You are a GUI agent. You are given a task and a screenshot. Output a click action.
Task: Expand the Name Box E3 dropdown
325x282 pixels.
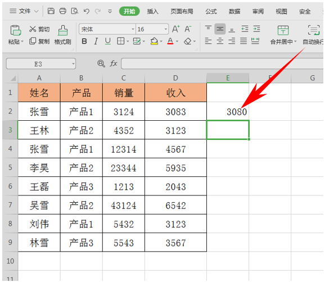point(73,64)
